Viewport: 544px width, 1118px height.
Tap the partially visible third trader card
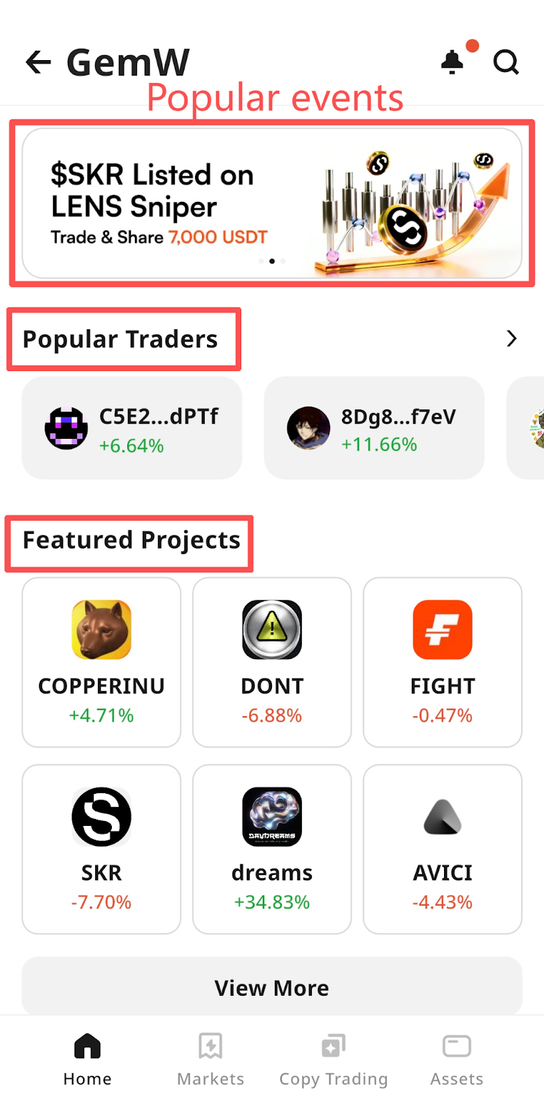click(526, 428)
